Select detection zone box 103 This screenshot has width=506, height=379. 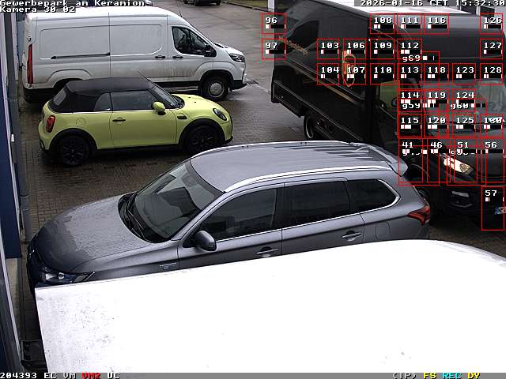(x=329, y=49)
